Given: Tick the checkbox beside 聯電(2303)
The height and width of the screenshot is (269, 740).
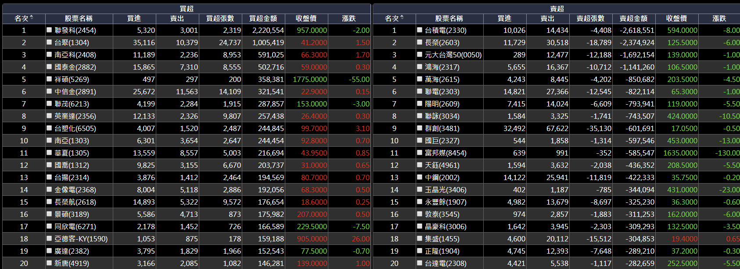Looking at the screenshot, I should click(420, 92).
